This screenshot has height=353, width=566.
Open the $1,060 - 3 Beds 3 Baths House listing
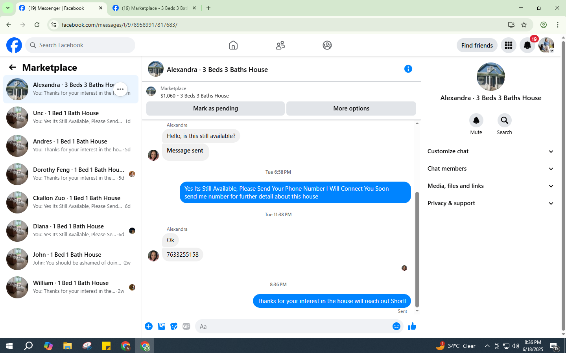click(x=194, y=96)
